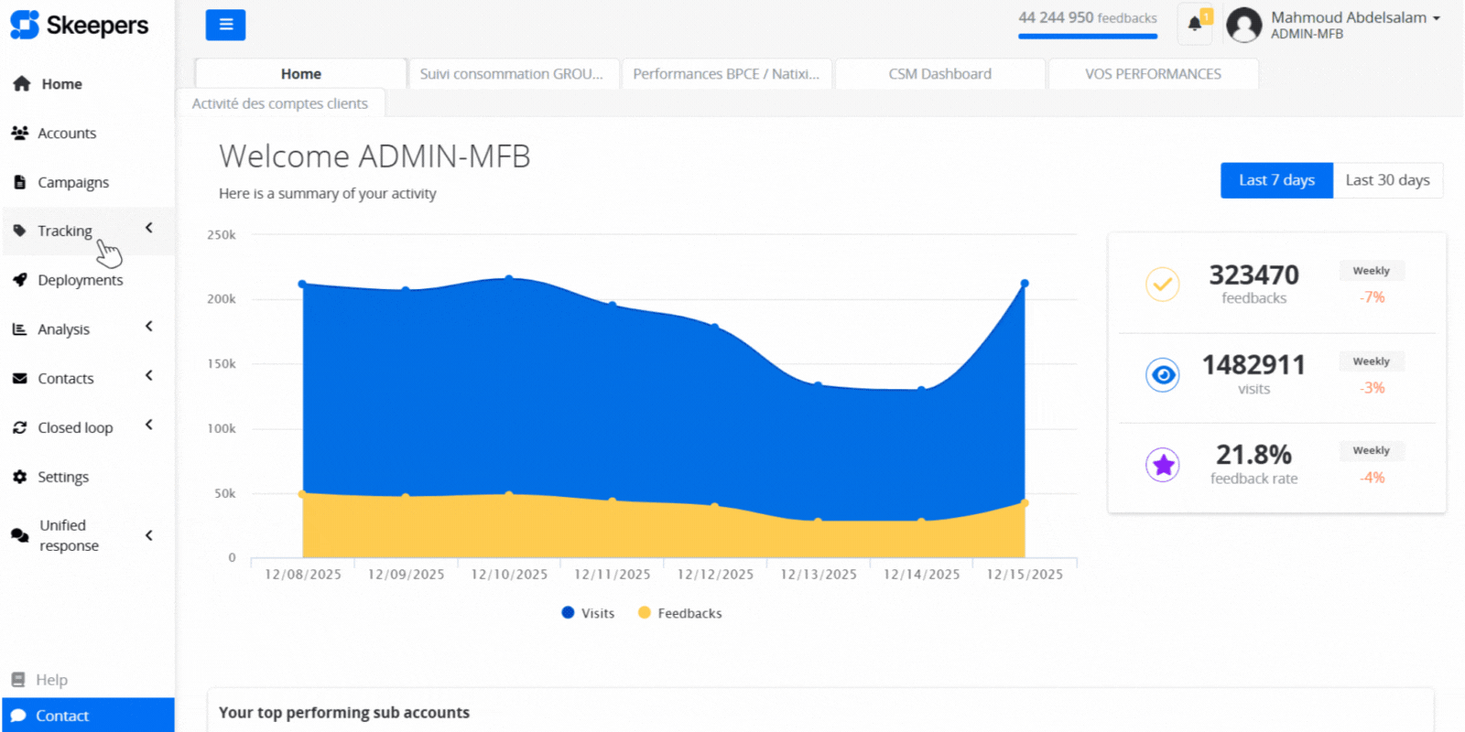Click the 12/15/2025 Visits data point
The width and height of the screenshot is (1465, 732).
tap(1025, 284)
